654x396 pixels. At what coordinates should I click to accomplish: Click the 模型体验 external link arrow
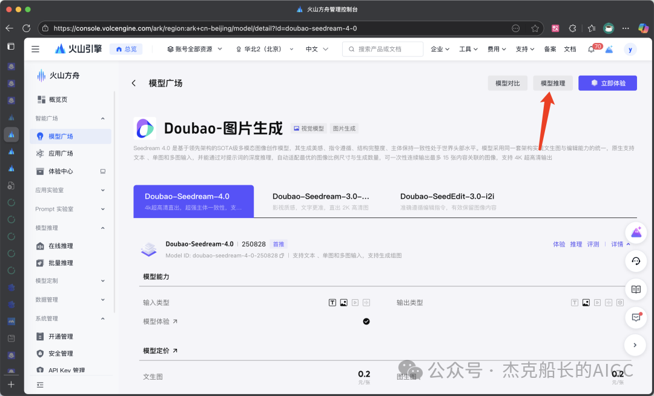coord(175,322)
